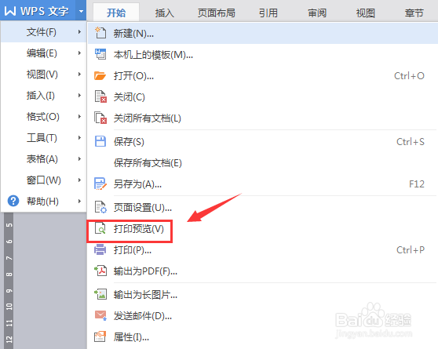Open the 帮助(H) menu
This screenshot has height=349, width=438.
click(x=44, y=201)
